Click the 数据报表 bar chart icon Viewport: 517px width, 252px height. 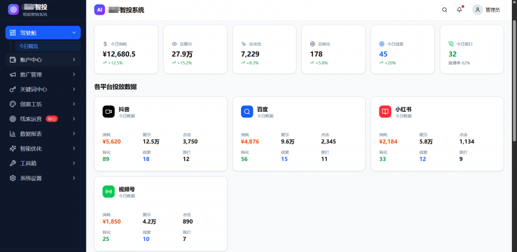[13, 134]
